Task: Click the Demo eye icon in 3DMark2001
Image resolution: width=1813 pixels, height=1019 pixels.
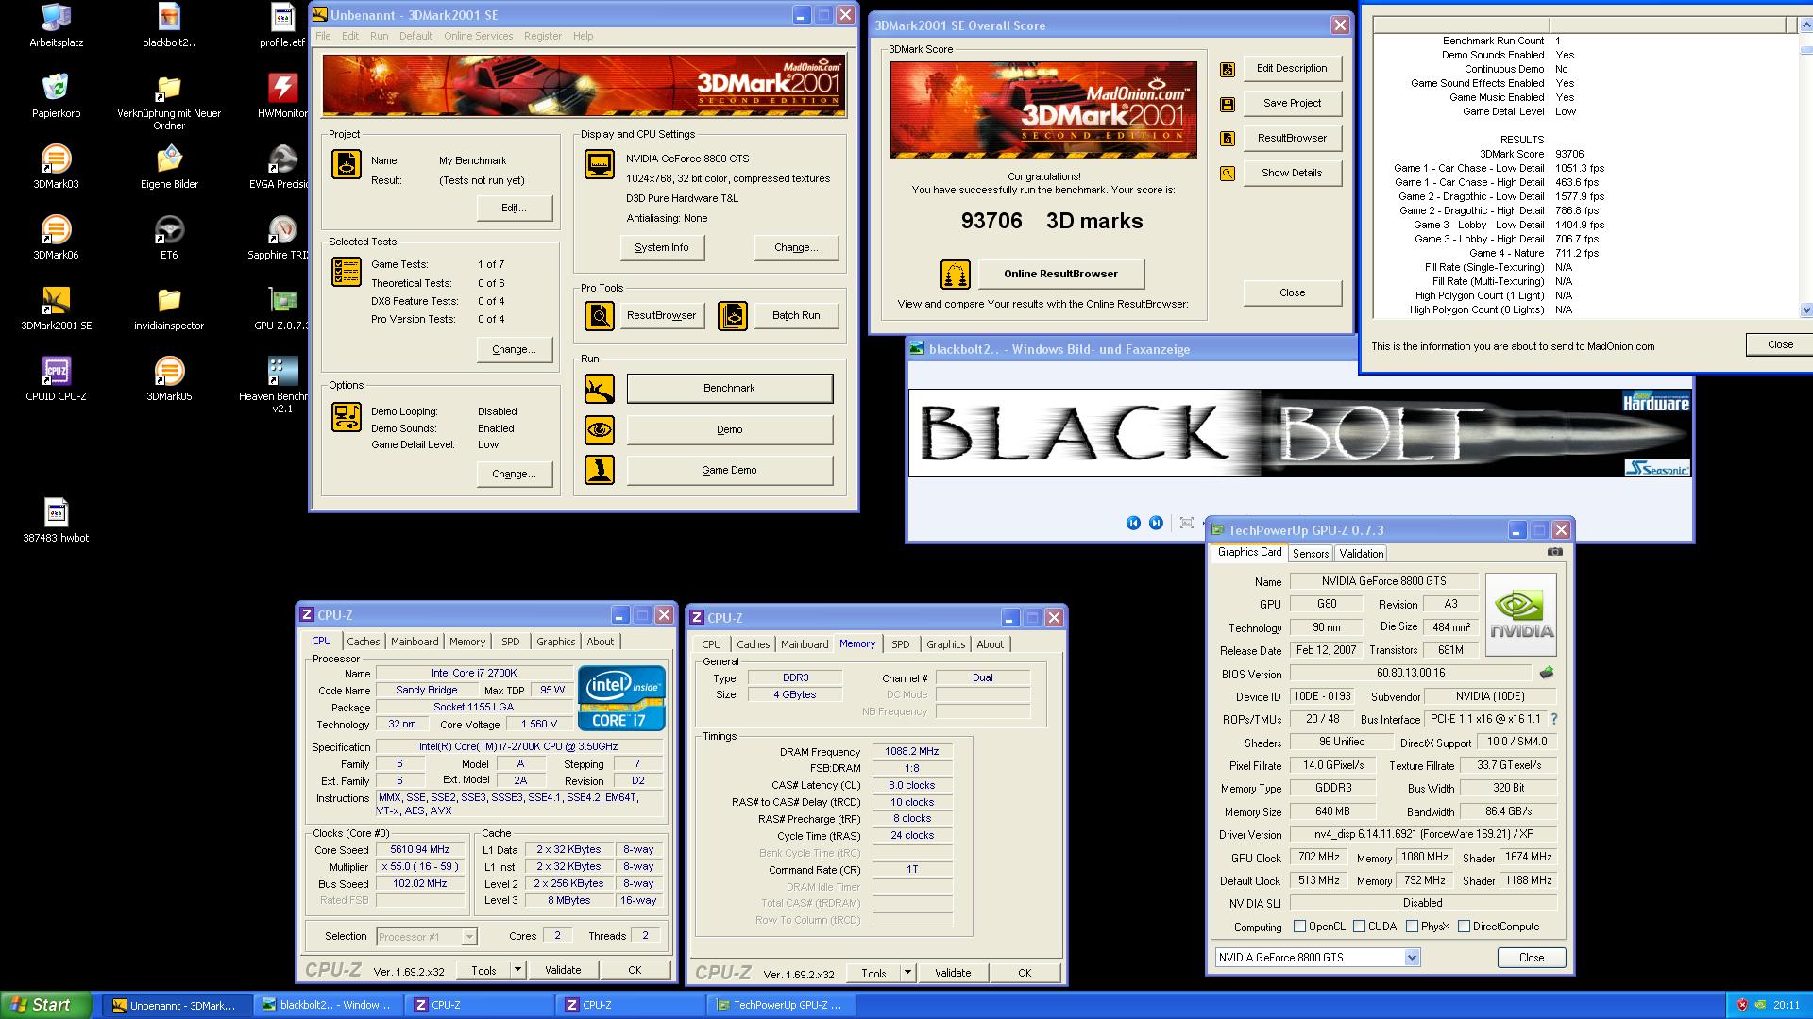Action: click(x=600, y=429)
